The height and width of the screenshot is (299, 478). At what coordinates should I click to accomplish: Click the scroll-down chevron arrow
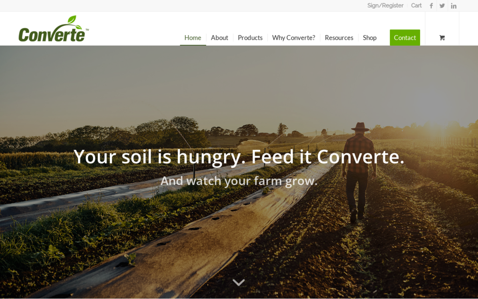pos(239,282)
